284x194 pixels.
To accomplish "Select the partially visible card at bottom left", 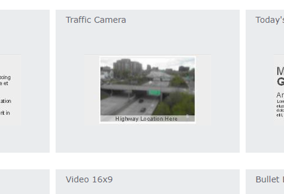I will tap(25, 182).
